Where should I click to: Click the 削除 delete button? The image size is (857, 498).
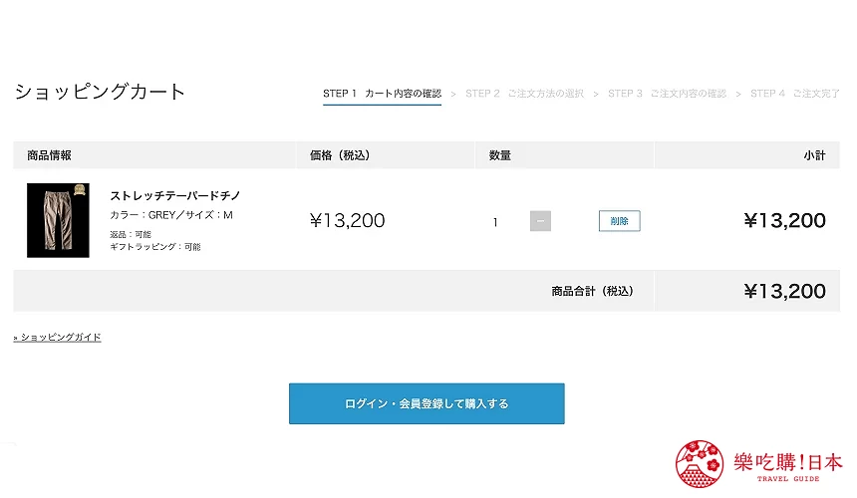tap(619, 221)
